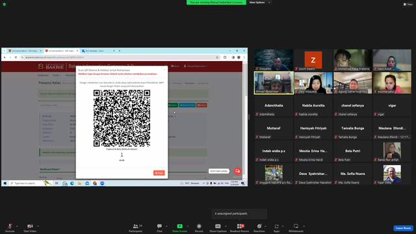Image resolution: width=416 pixels, height=234 pixels.
Task: Click the green Share Screen icon
Action: 179,226
